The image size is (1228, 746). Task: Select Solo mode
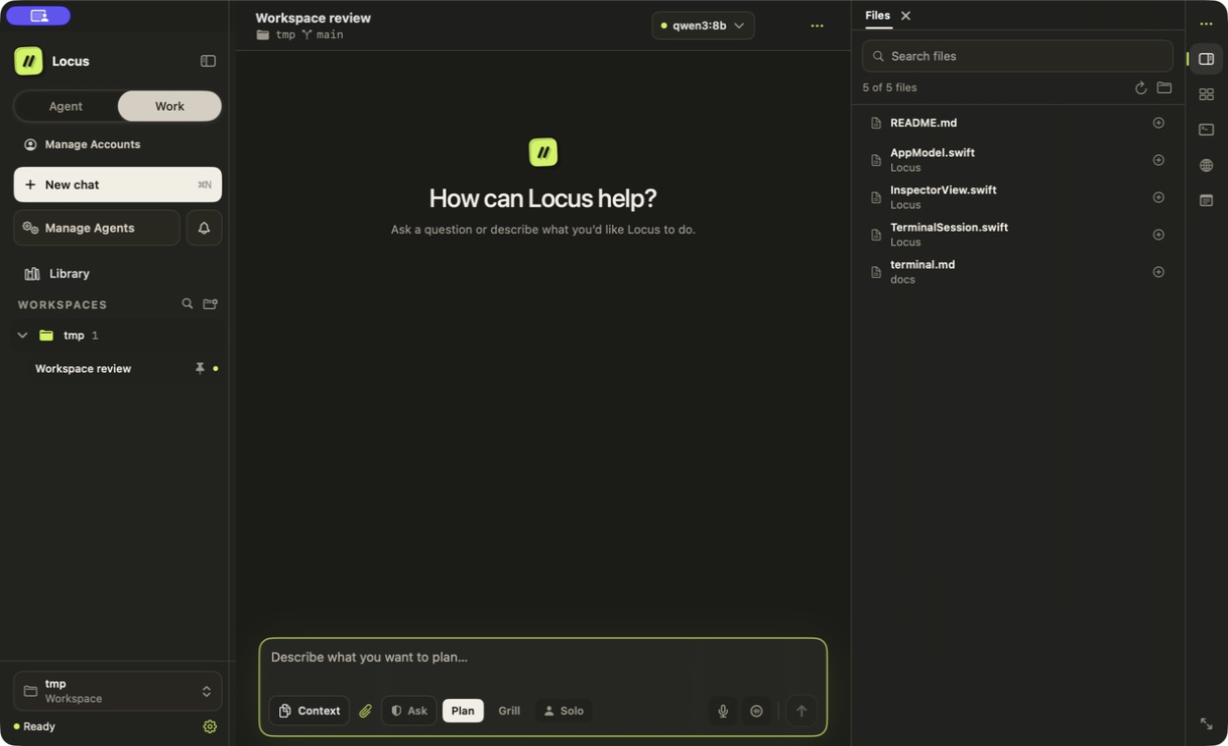click(x=564, y=711)
